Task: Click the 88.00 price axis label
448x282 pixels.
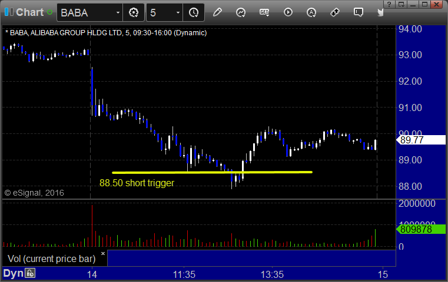Action: point(410,186)
